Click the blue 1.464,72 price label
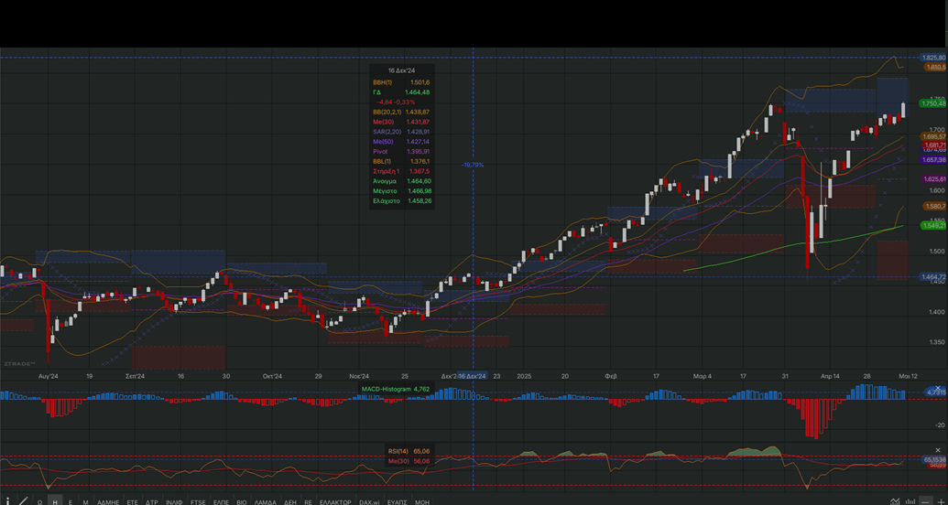948x505 pixels. coord(933,276)
